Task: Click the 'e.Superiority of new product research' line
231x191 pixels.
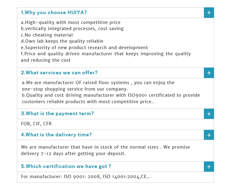Action: tap(84, 48)
